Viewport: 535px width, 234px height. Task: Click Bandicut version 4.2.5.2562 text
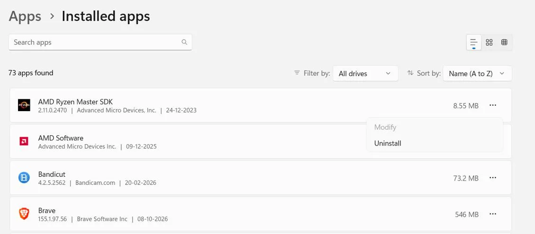pos(52,183)
